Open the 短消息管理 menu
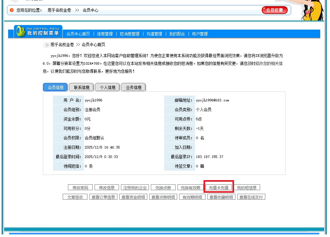This screenshot has width=330, height=237. point(129,34)
